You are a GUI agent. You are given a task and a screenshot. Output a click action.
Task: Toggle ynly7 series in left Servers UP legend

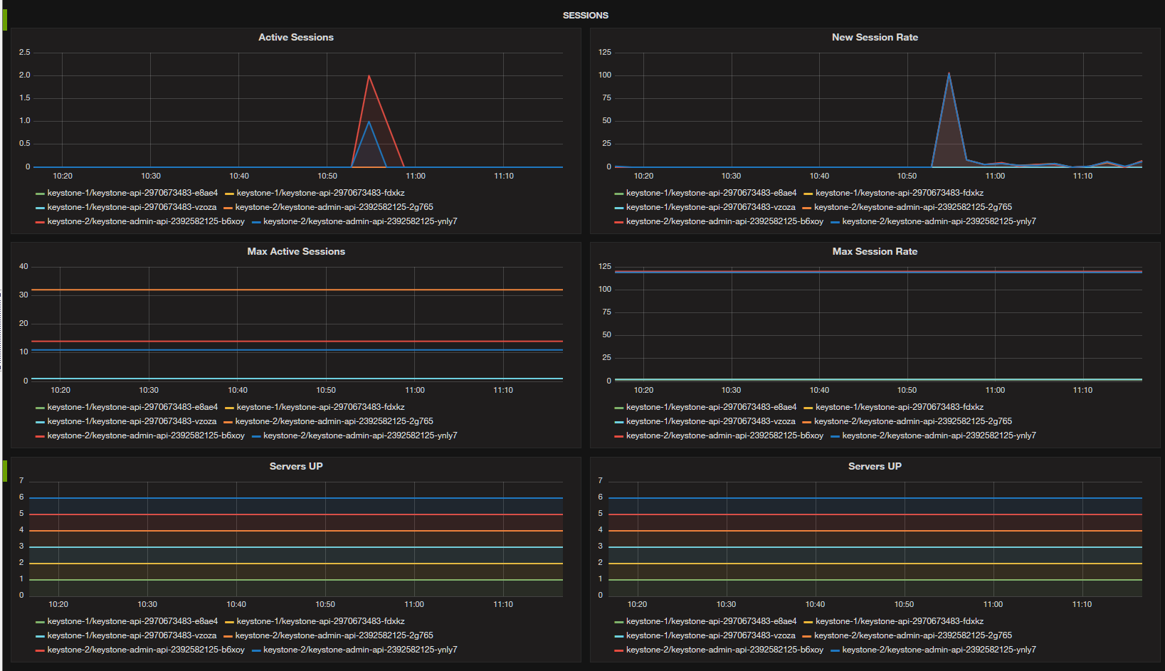tap(360, 650)
